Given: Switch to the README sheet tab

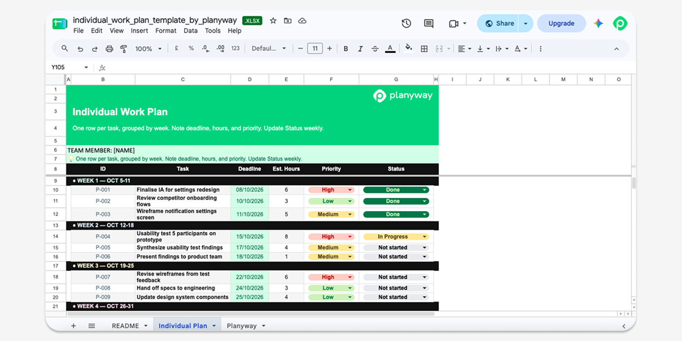Looking at the screenshot, I should pyautogui.click(x=130, y=326).
